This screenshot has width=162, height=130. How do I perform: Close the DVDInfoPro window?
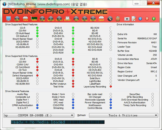point(153,3)
